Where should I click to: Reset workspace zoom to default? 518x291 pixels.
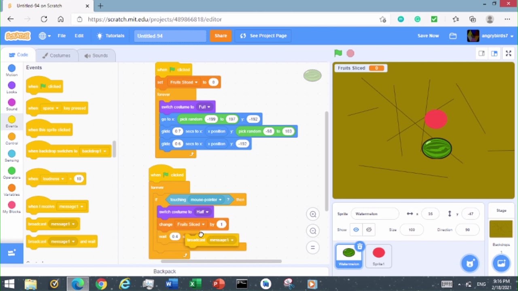(313, 247)
